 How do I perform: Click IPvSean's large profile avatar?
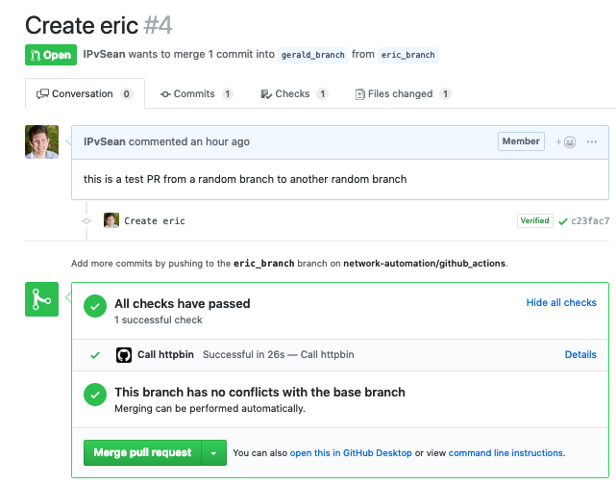pos(41,141)
